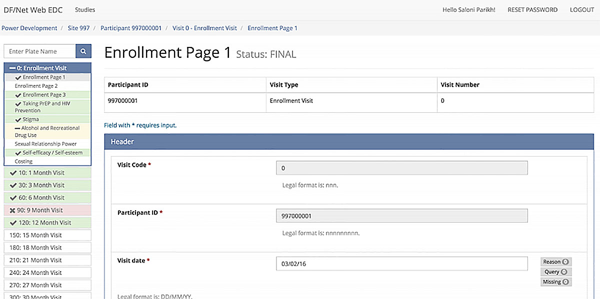This screenshot has height=299, width=600.
Task: Open the Missing counter for Visit date
Action: point(555,282)
